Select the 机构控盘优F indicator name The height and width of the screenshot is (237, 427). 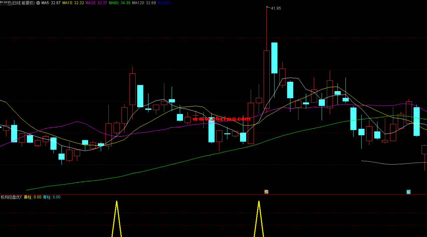click(x=11, y=197)
